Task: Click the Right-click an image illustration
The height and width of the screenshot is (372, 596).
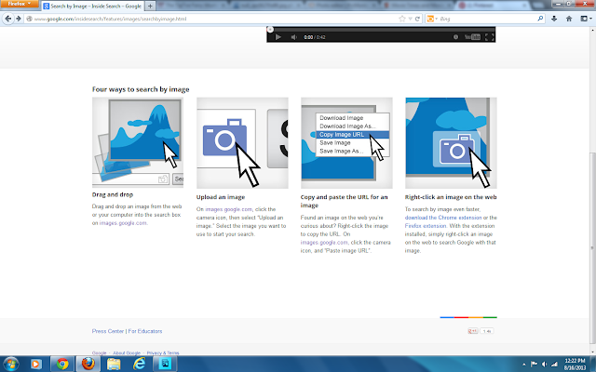Action: (451, 142)
